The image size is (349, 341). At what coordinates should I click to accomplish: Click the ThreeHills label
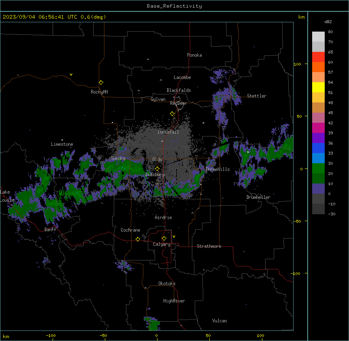pyautogui.click(x=218, y=169)
